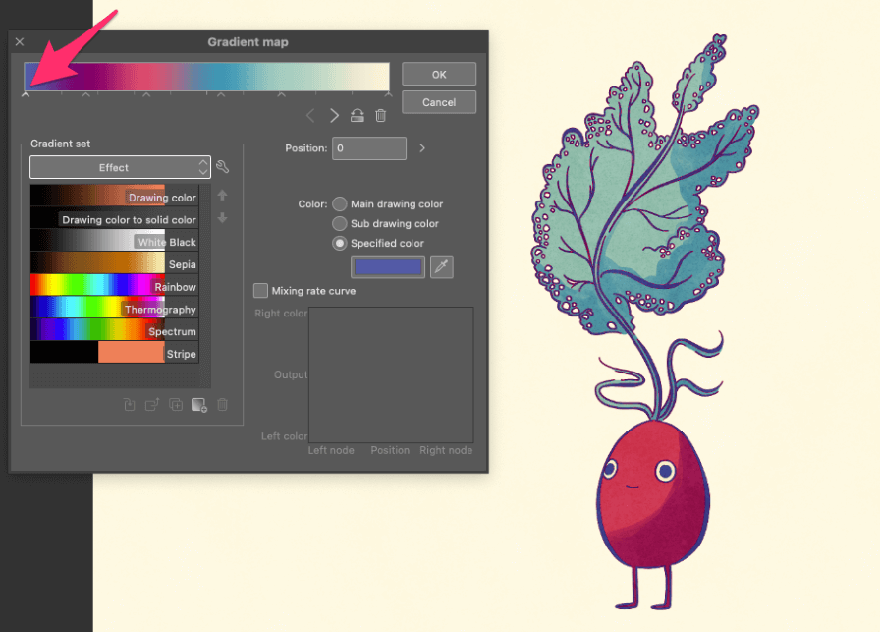This screenshot has width=880, height=632.
Task: Select the Main drawing color radio button
Action: [x=340, y=203]
